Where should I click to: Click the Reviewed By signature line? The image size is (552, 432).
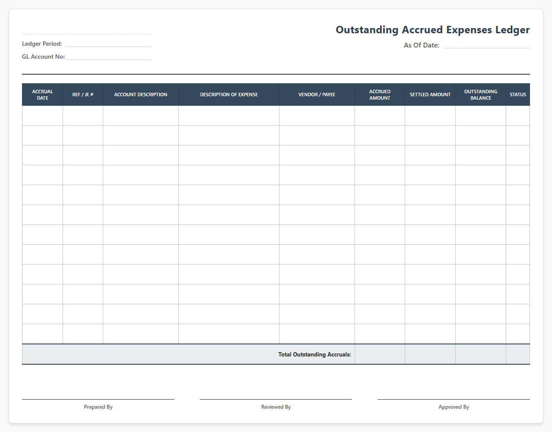tap(276, 399)
